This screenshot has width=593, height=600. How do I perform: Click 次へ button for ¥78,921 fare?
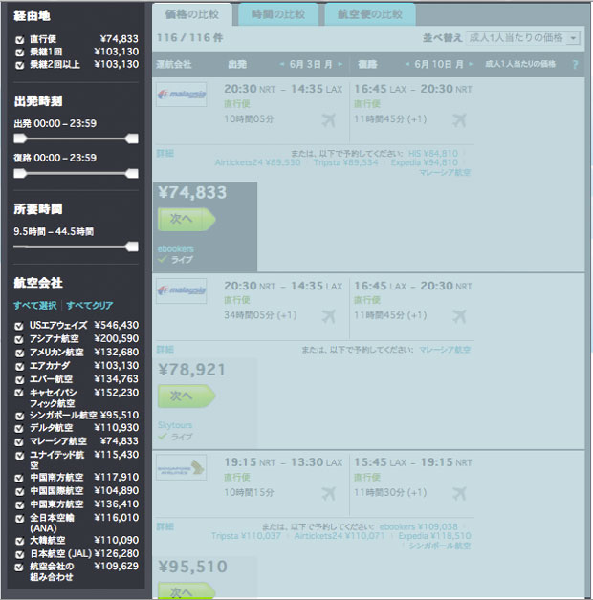pos(187,396)
